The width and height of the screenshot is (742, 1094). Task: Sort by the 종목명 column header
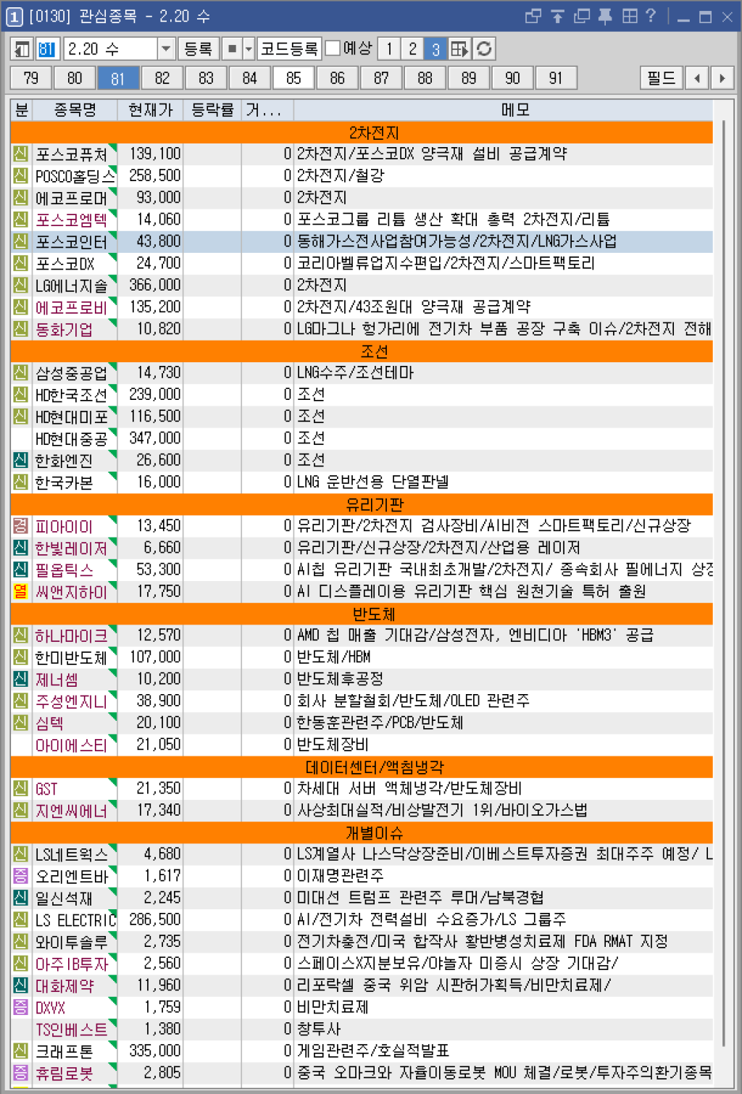(75, 110)
